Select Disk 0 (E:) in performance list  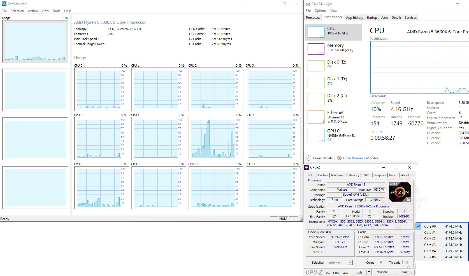(333, 66)
